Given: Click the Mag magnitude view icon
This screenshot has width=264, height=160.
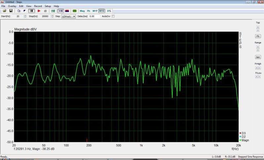Looking at the screenshot, I should coord(82,11).
